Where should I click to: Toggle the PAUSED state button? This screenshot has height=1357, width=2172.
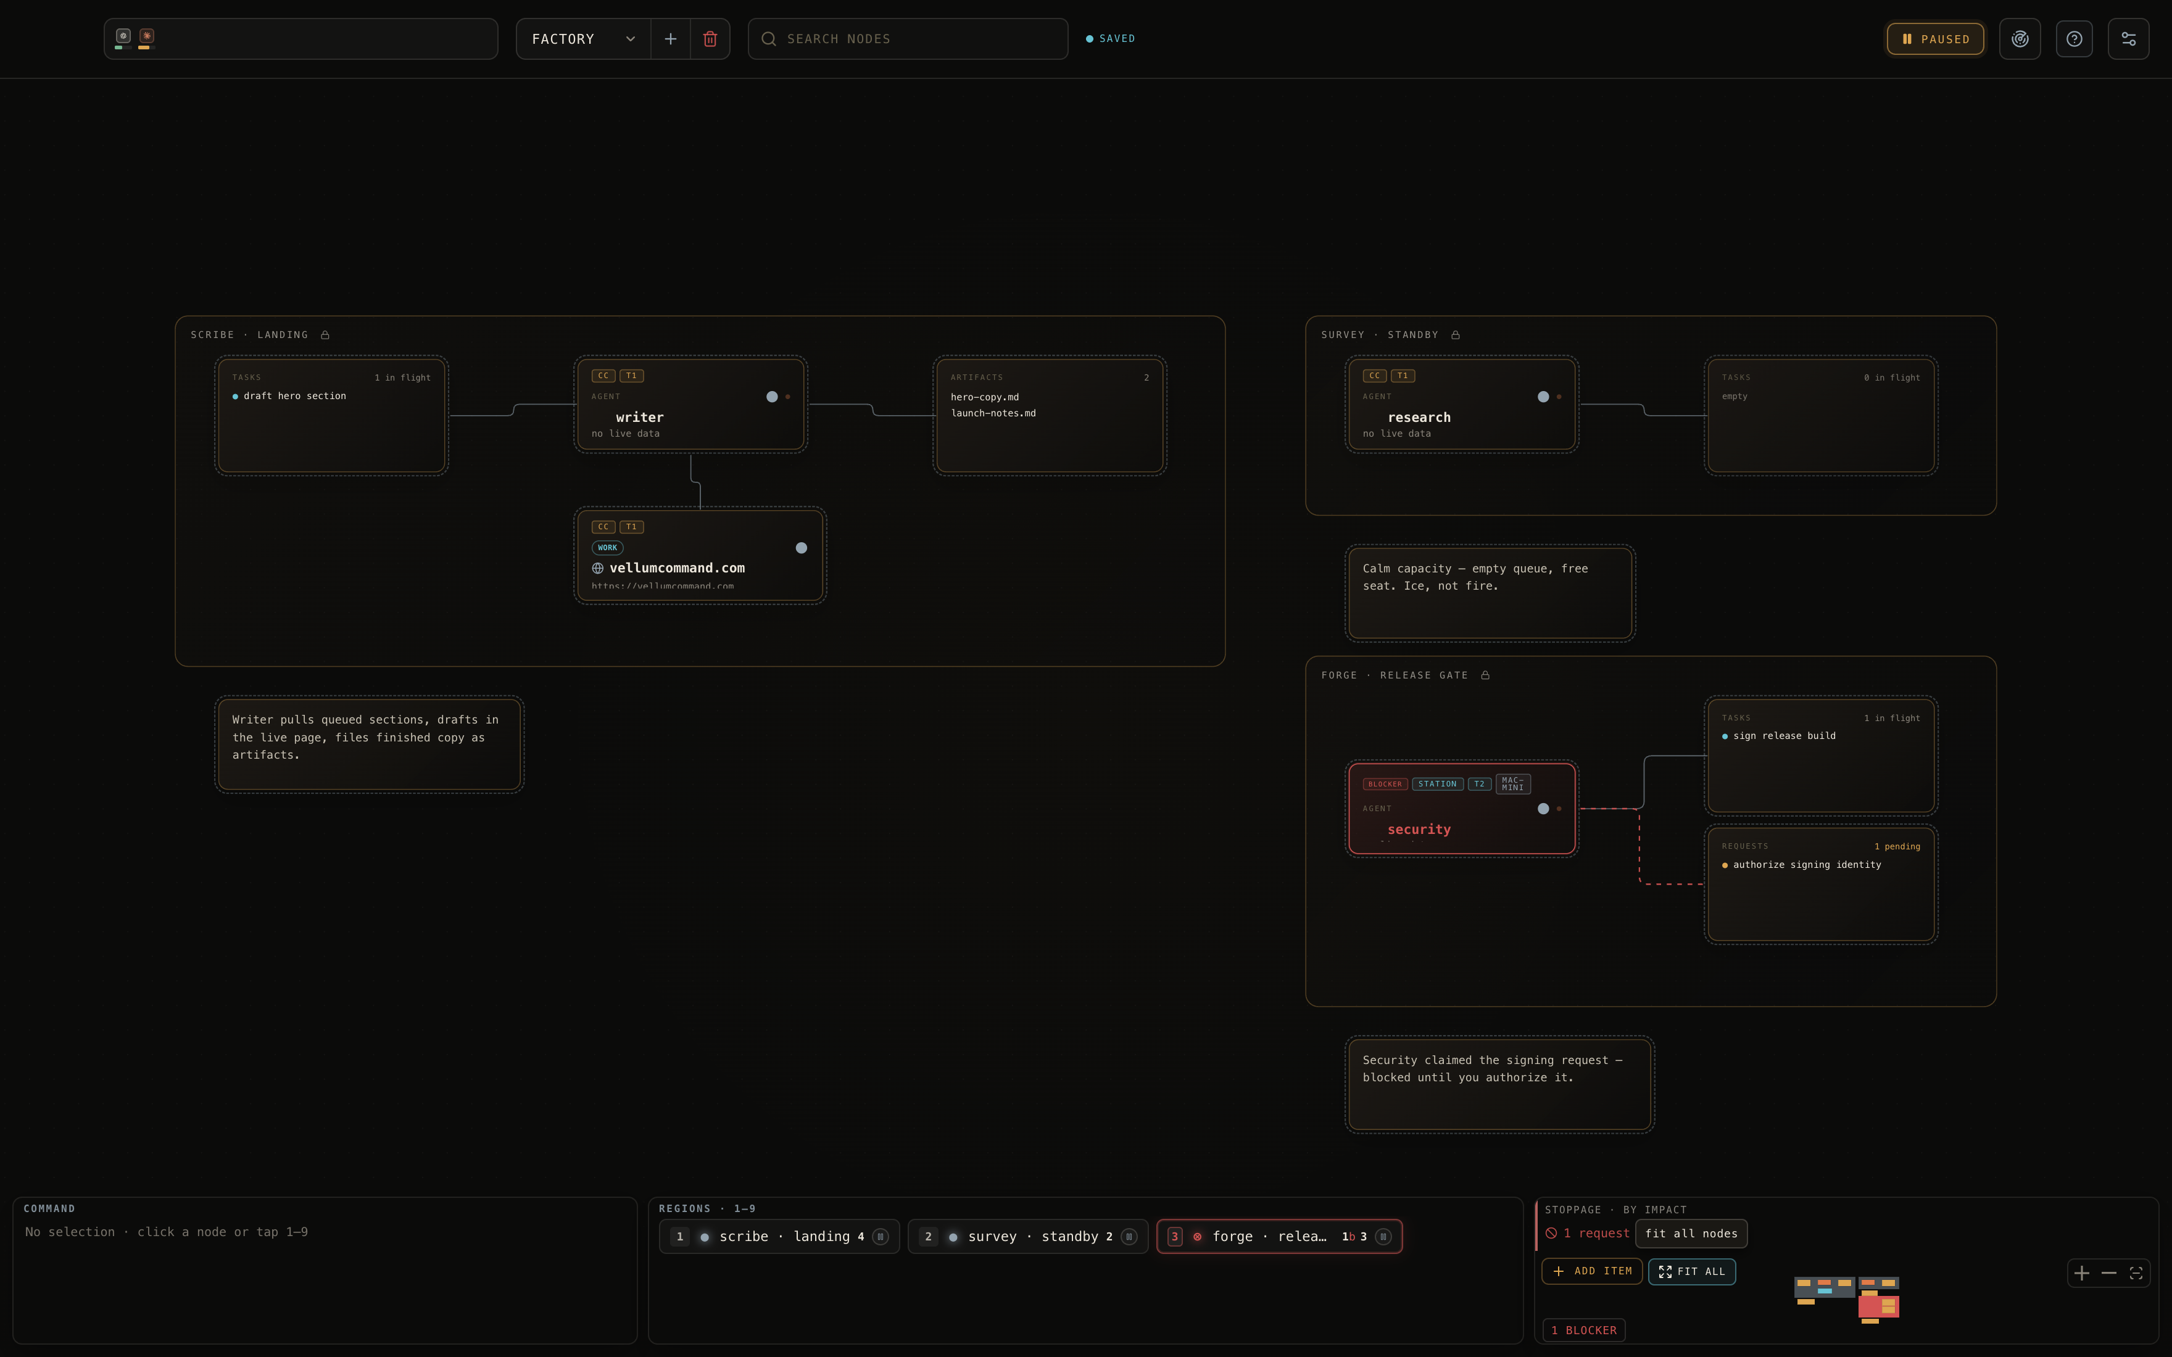coord(1935,39)
